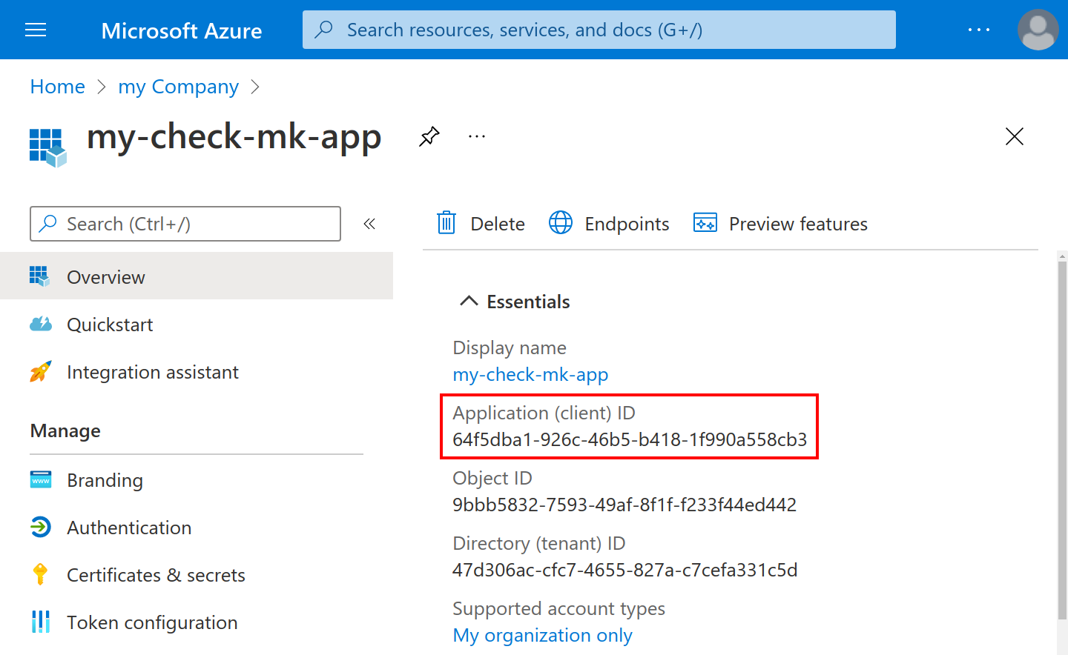Select Application (client) ID value 64f5dba1-926c-46b5-b418-1f990a558cb3
The height and width of the screenshot is (655, 1068).
[630, 439]
